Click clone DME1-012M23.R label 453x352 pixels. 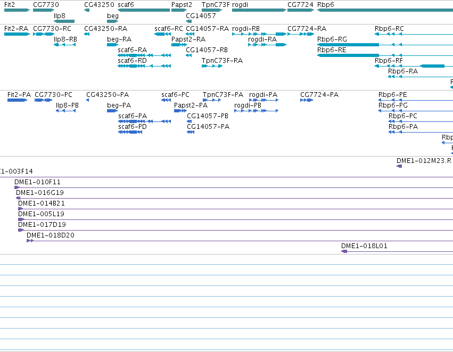(424, 161)
